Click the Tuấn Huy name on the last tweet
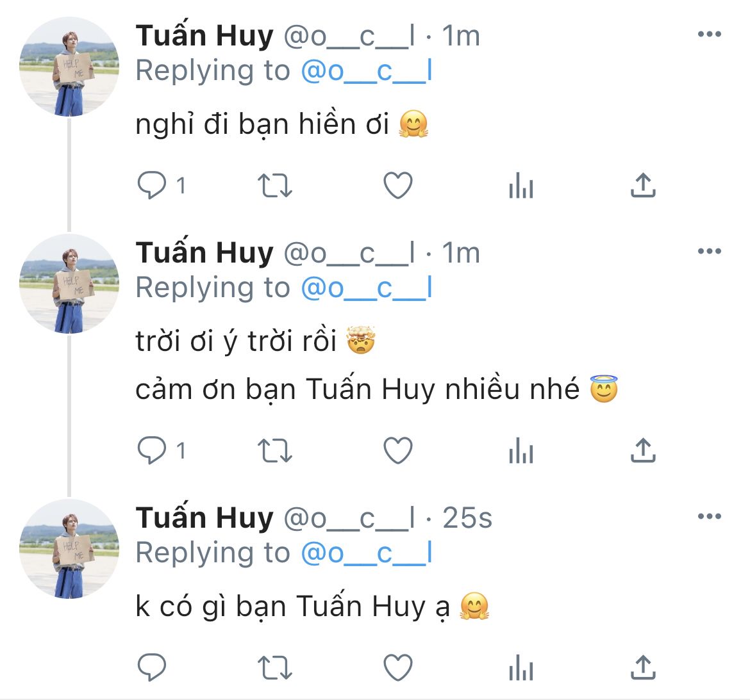Screen dimensions: 750x700 [204, 517]
